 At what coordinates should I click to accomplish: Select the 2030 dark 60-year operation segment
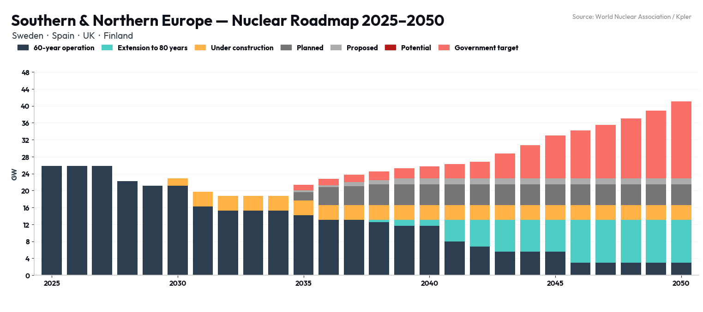coord(178,230)
